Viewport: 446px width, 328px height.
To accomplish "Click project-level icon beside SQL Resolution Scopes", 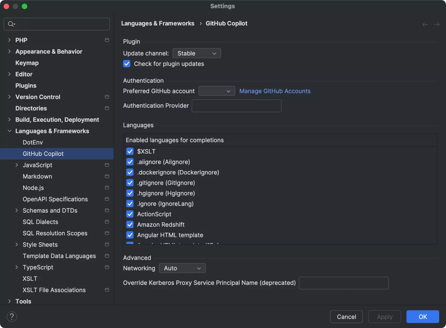I will [107, 233].
